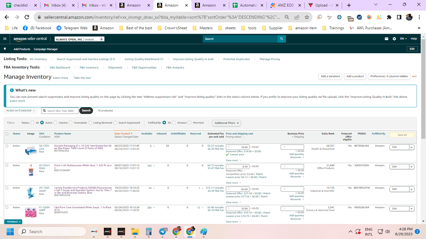This screenshot has height=239, width=426.
Task: Open the ALWAYS OPEN, INC account switcher
Action: tap(80, 39)
